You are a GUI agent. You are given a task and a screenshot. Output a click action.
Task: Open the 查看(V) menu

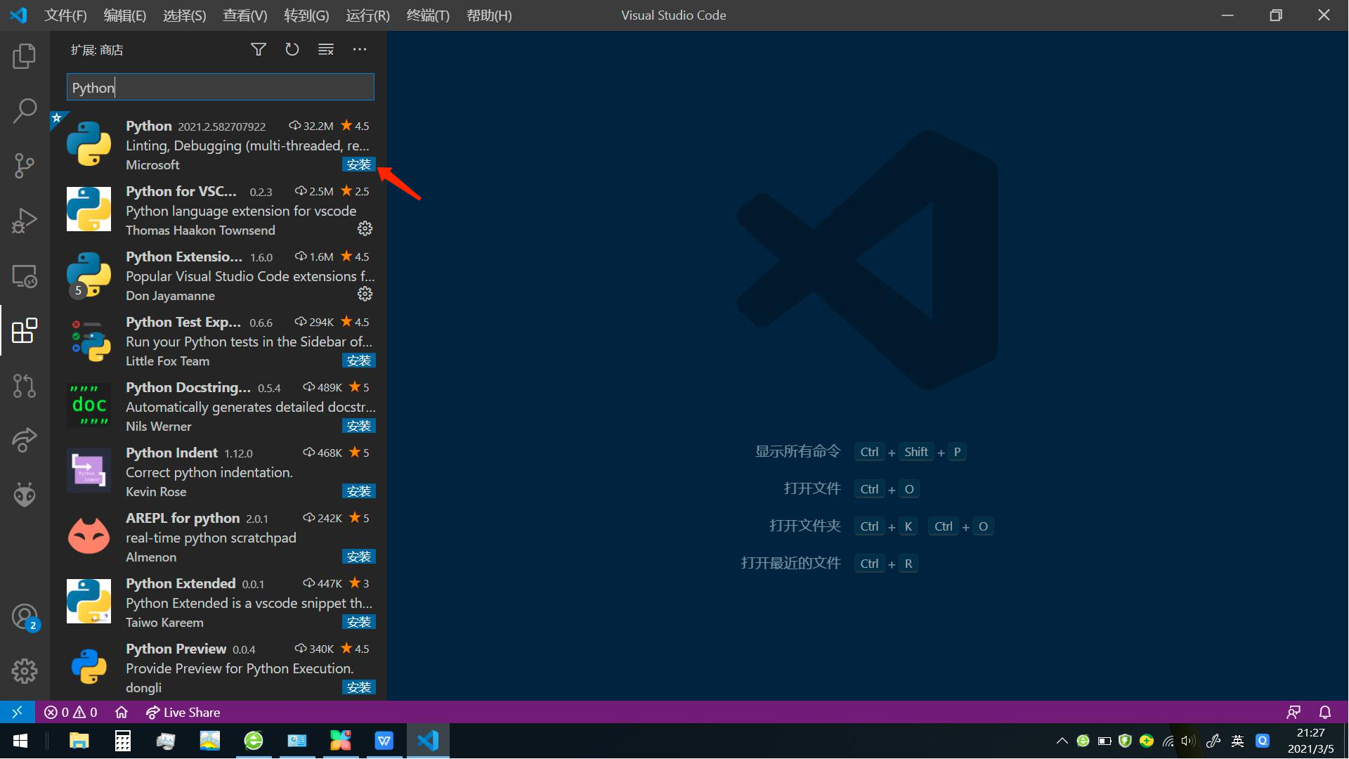[245, 15]
